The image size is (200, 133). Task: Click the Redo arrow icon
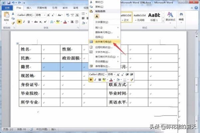click(x=20, y=3)
